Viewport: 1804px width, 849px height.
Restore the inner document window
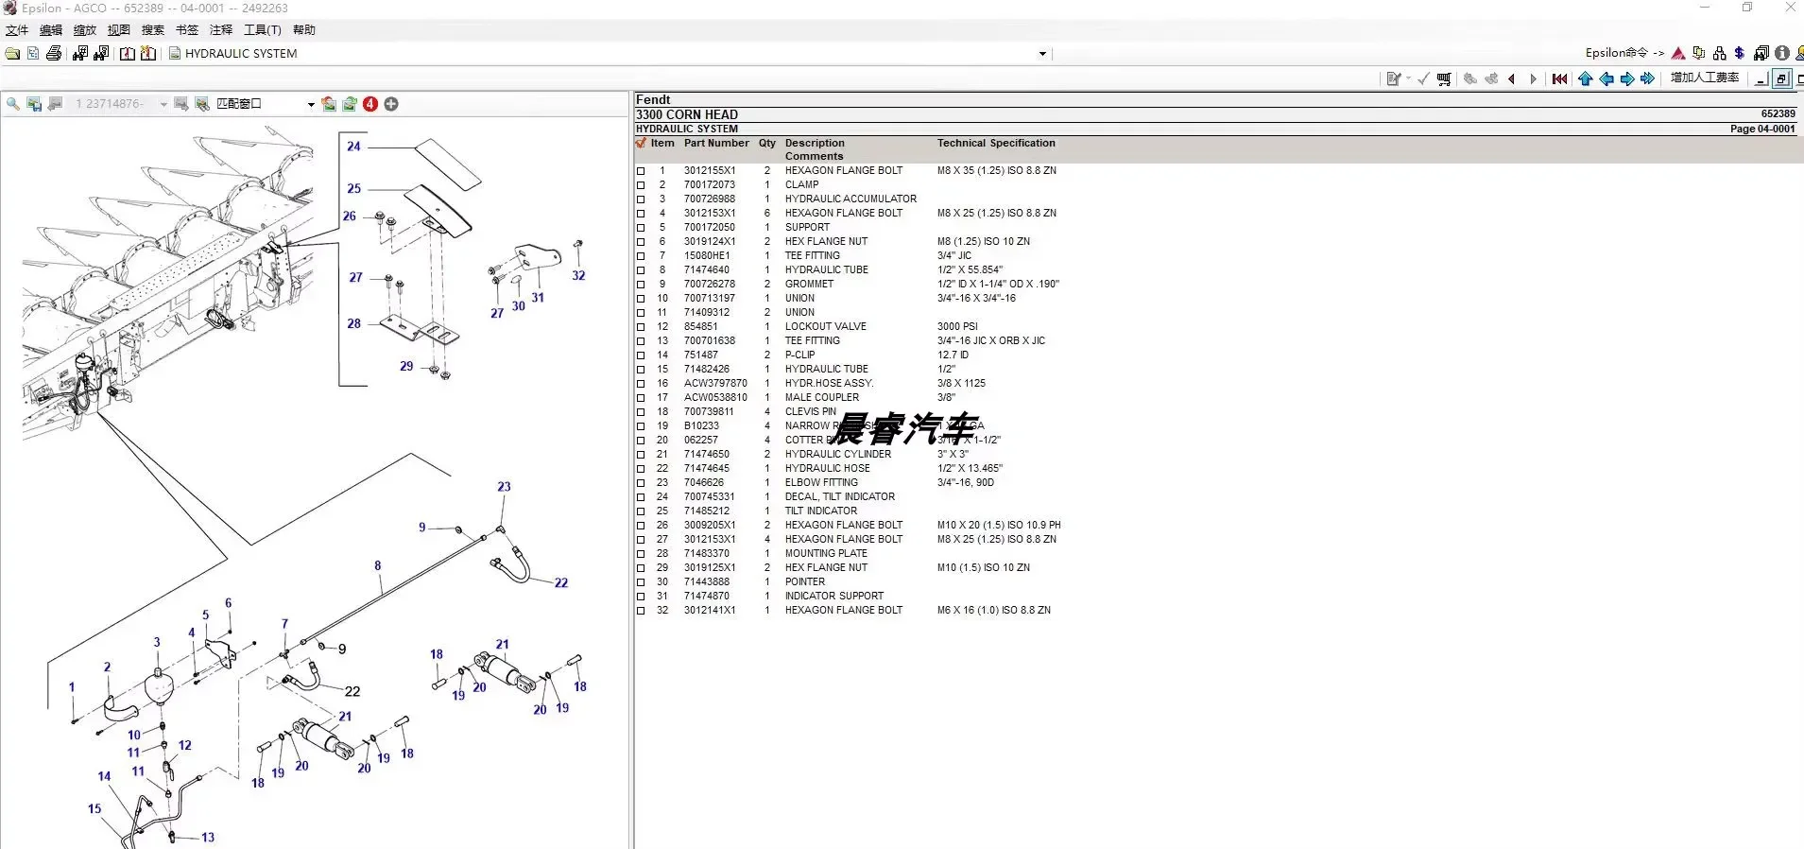pyautogui.click(x=1781, y=79)
